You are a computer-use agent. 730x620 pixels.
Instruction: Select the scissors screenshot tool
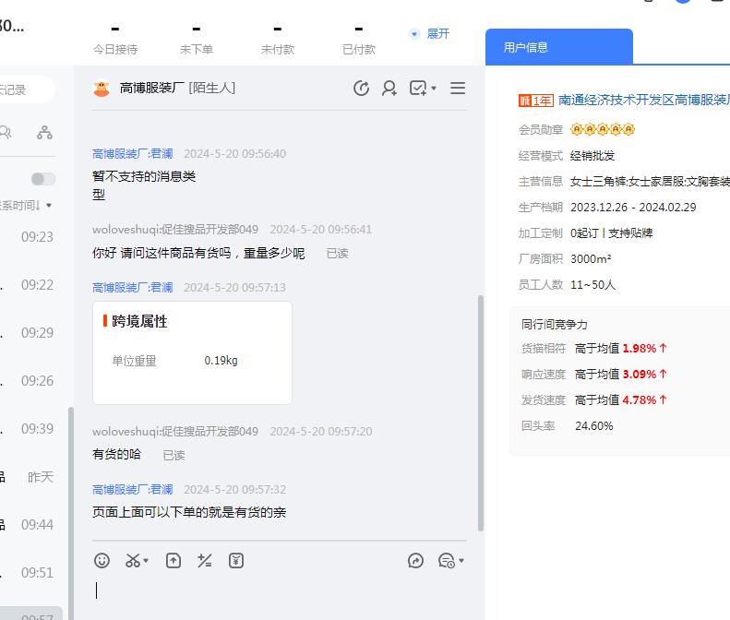133,560
